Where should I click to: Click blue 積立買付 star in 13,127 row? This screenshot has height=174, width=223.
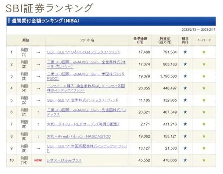(x=185, y=148)
